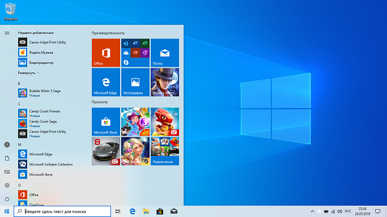Screen dimensions: 387x217
Task: Open Mail from the taskbar
Action: tap(174, 211)
